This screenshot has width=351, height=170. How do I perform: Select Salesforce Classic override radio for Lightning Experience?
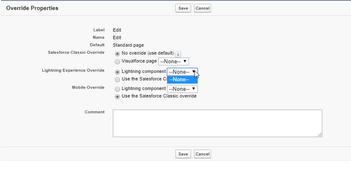[117, 79]
